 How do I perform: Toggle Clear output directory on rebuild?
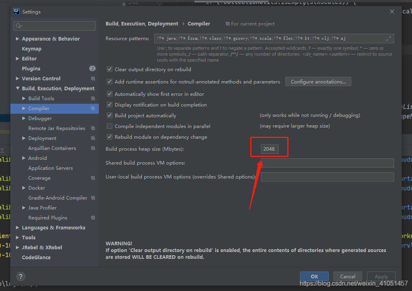110,70
